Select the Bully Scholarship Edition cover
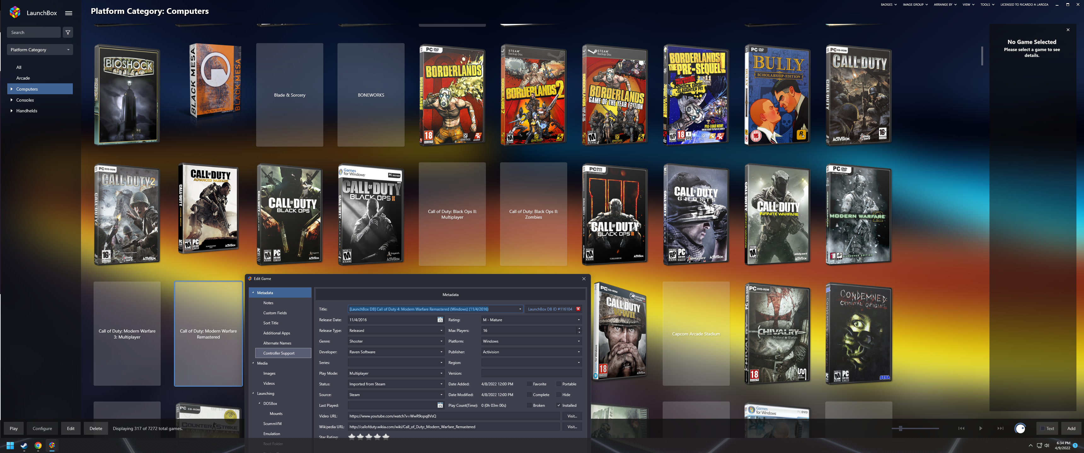Image resolution: width=1084 pixels, height=453 pixels. pyautogui.click(x=777, y=95)
